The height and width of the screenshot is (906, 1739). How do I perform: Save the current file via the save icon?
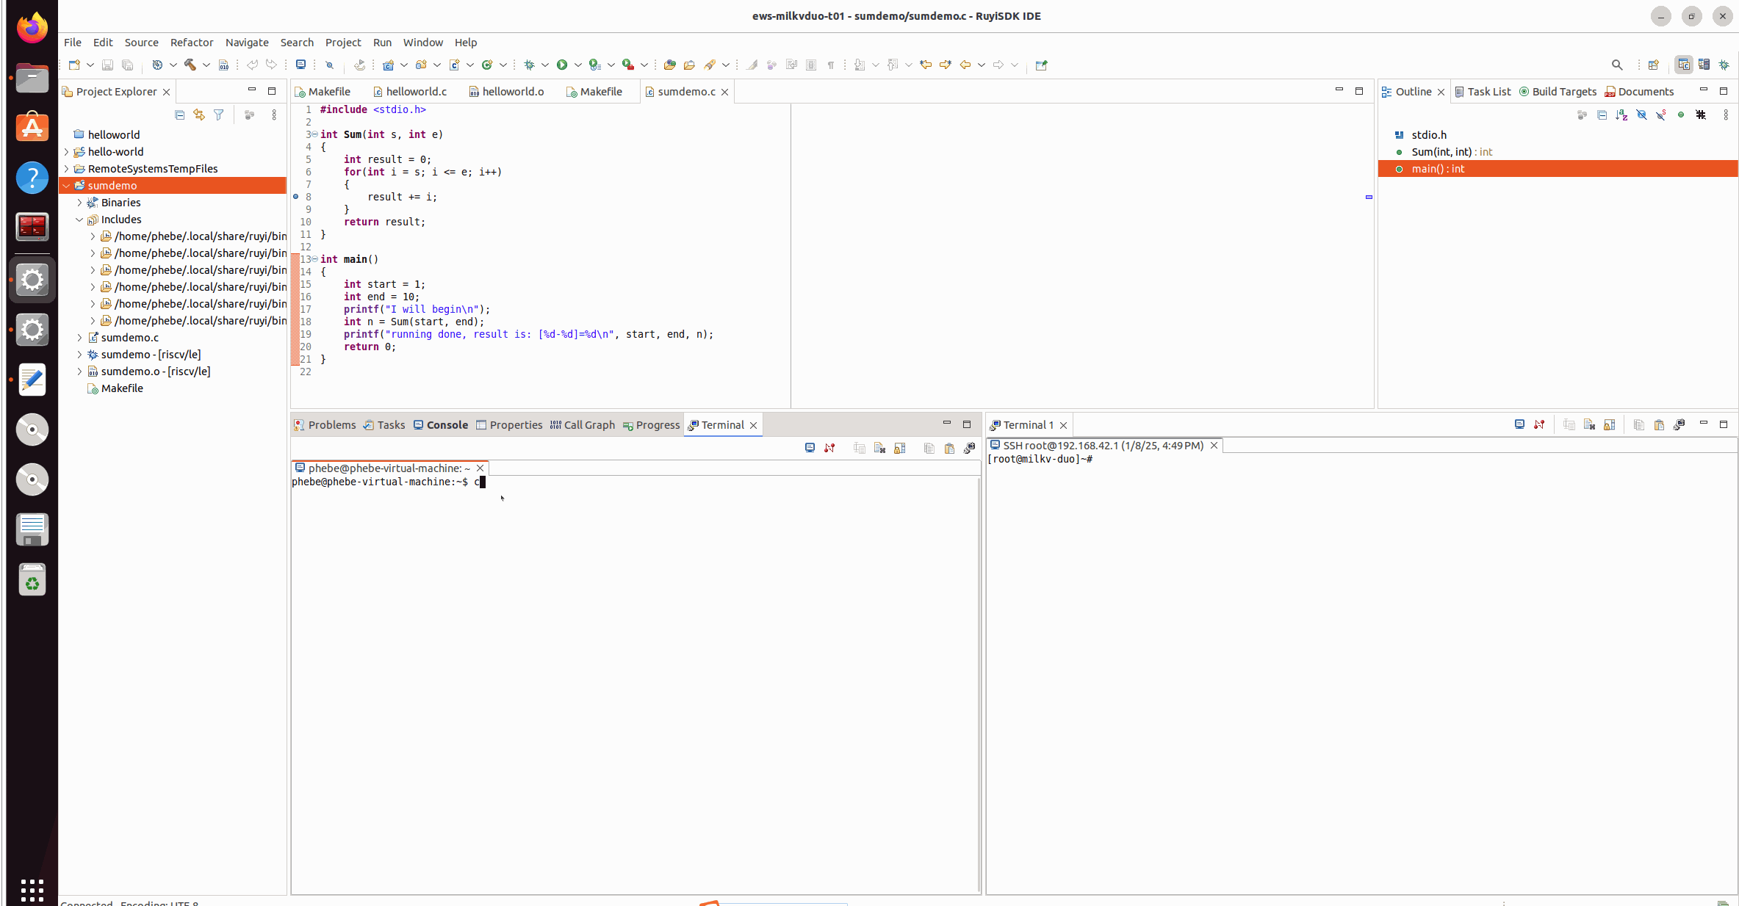pos(107,65)
